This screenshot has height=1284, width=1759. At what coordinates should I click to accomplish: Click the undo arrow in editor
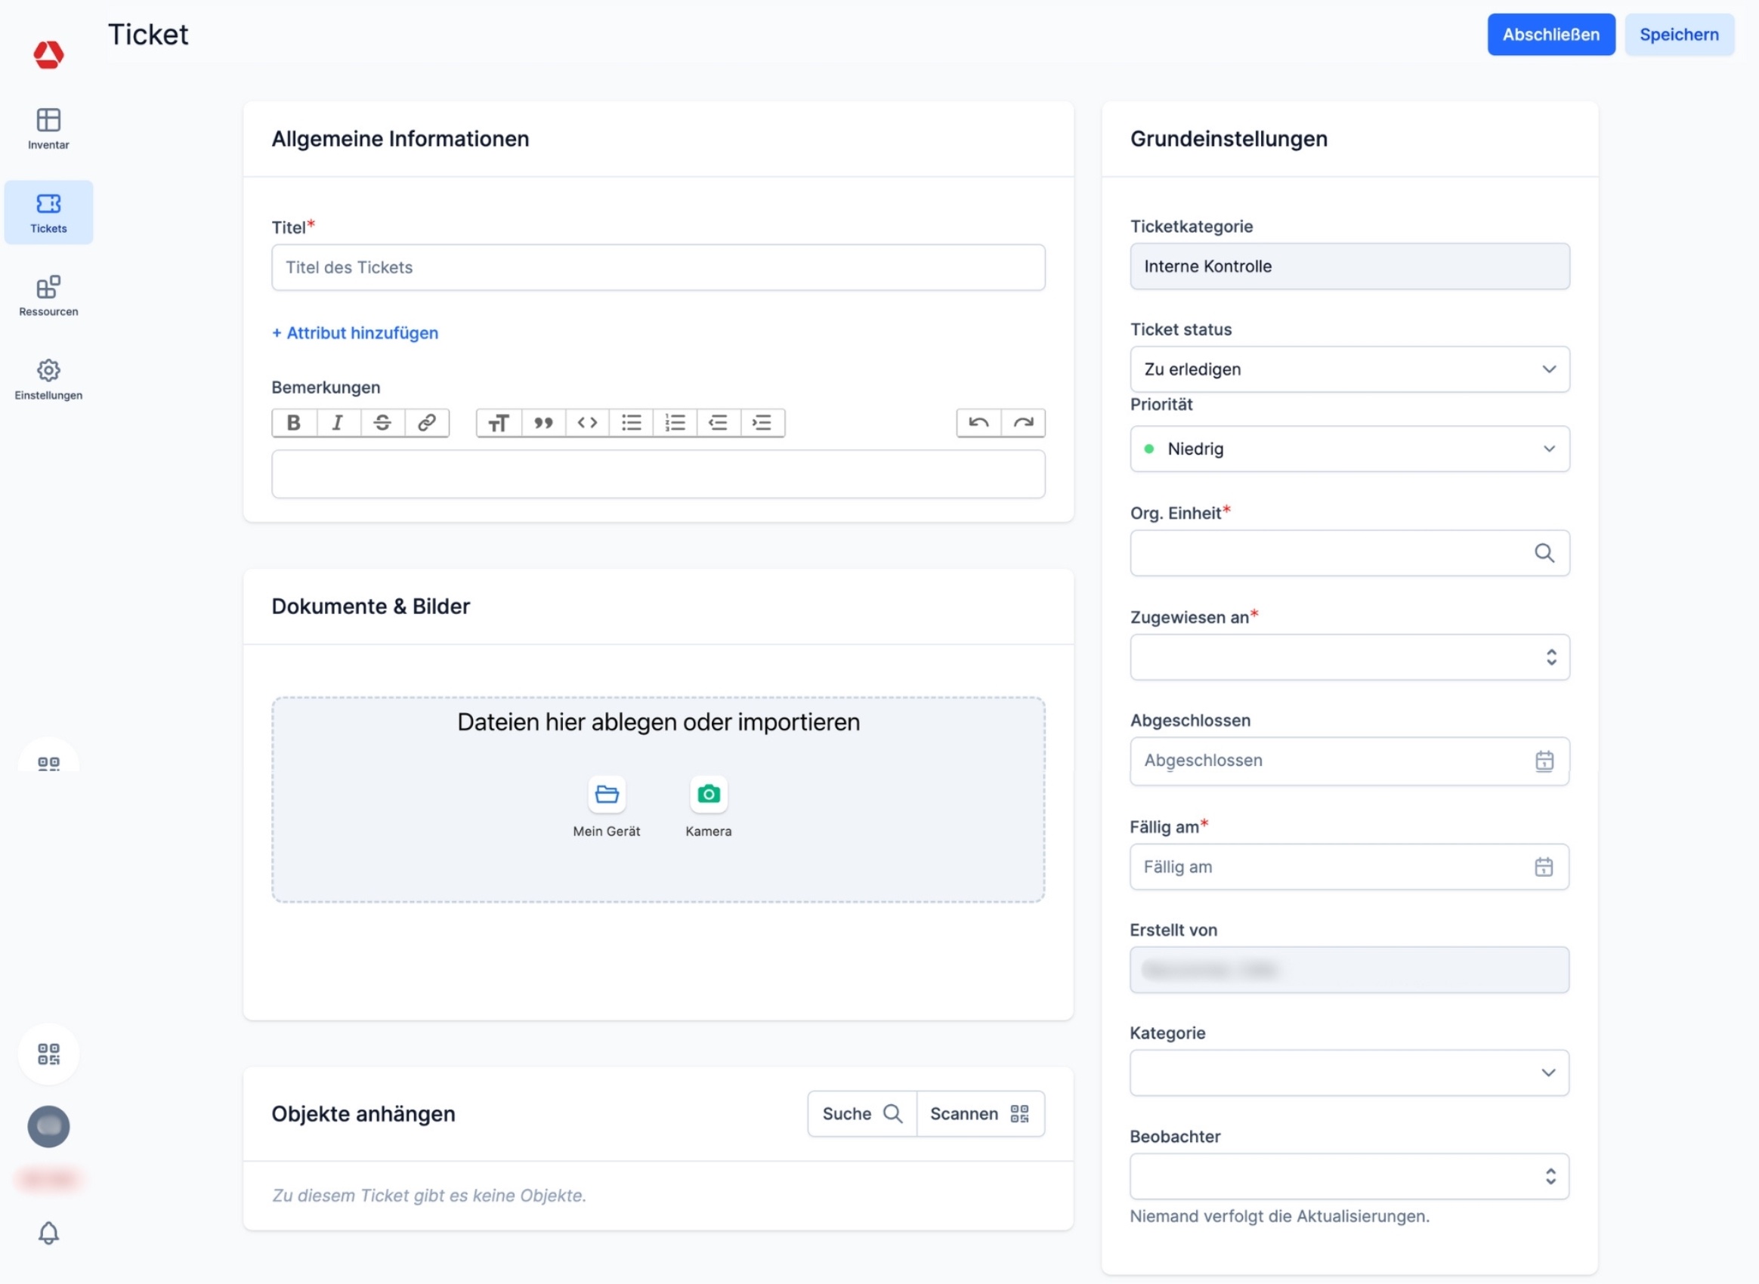pyautogui.click(x=978, y=423)
